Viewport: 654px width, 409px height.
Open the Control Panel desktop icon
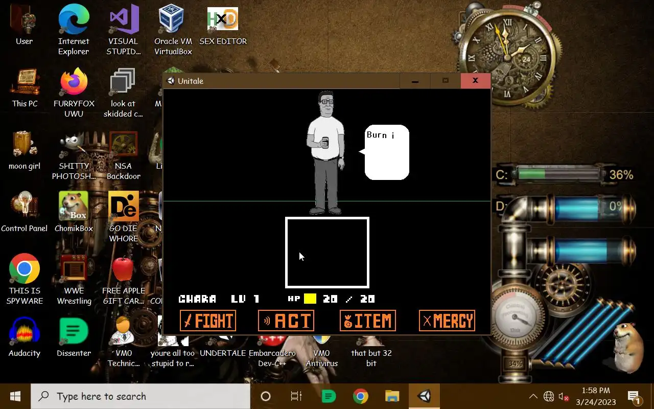pyautogui.click(x=24, y=213)
